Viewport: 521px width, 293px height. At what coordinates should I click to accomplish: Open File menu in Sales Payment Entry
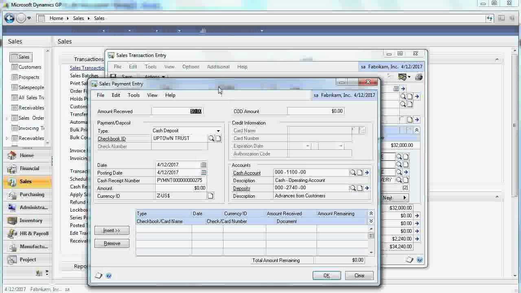click(x=101, y=95)
